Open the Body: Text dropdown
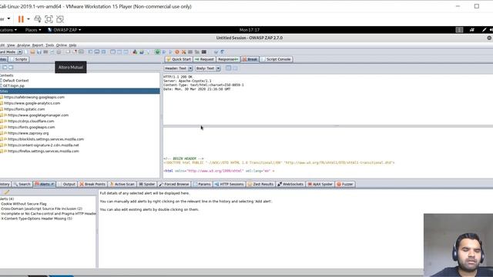 [x=207, y=68]
